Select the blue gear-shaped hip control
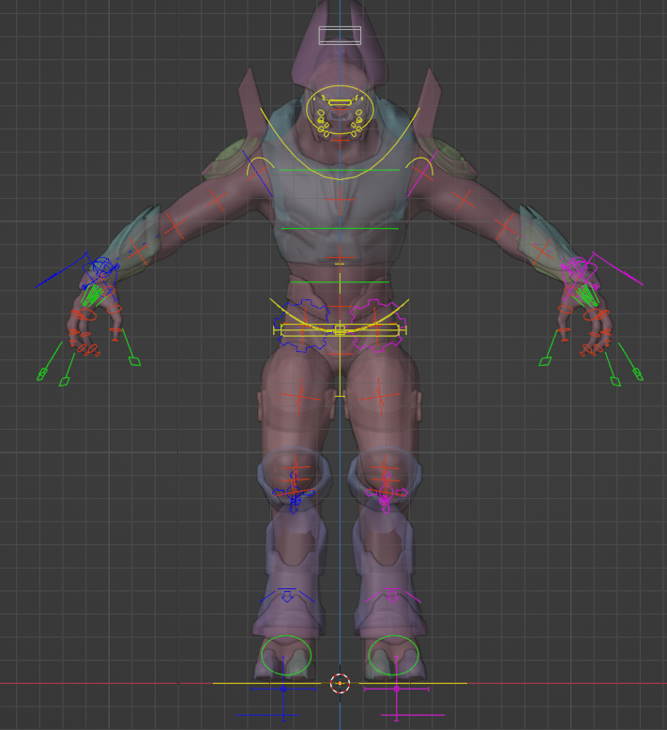Screen dimensions: 667x730 point(302,326)
